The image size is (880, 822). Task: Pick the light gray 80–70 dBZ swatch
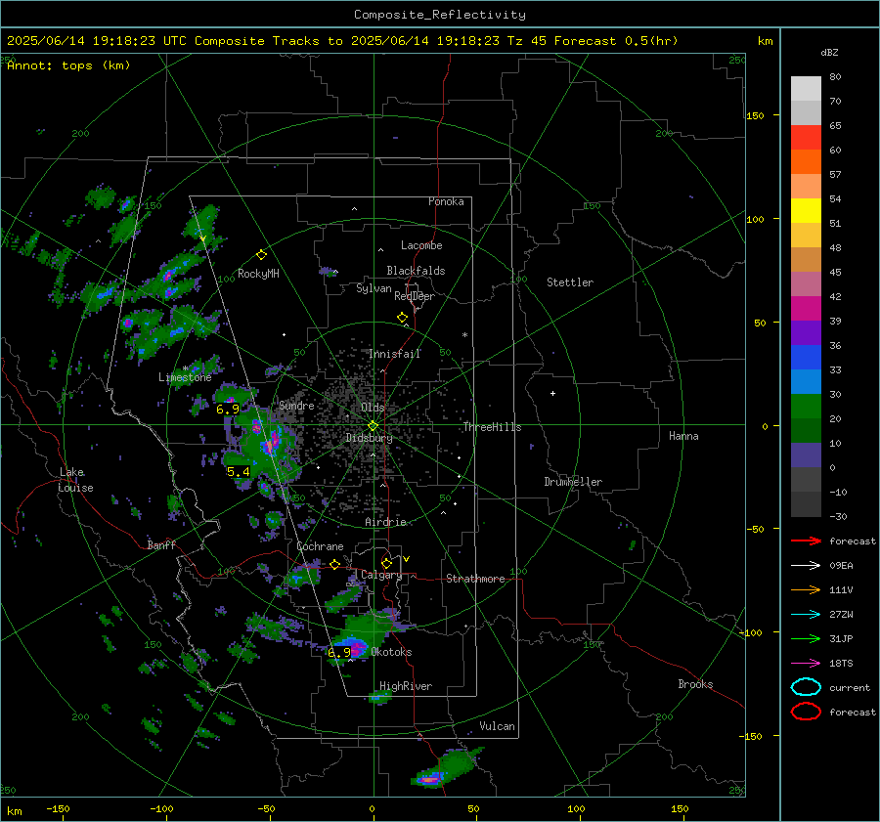point(806,89)
